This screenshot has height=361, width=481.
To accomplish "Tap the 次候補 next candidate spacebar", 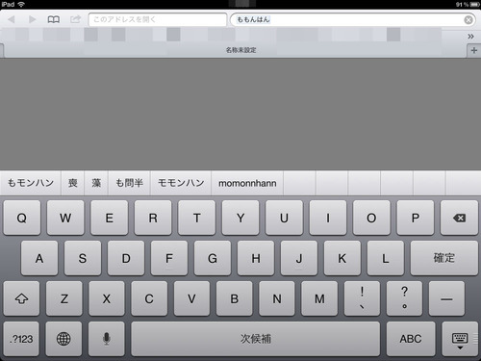I will click(x=256, y=339).
